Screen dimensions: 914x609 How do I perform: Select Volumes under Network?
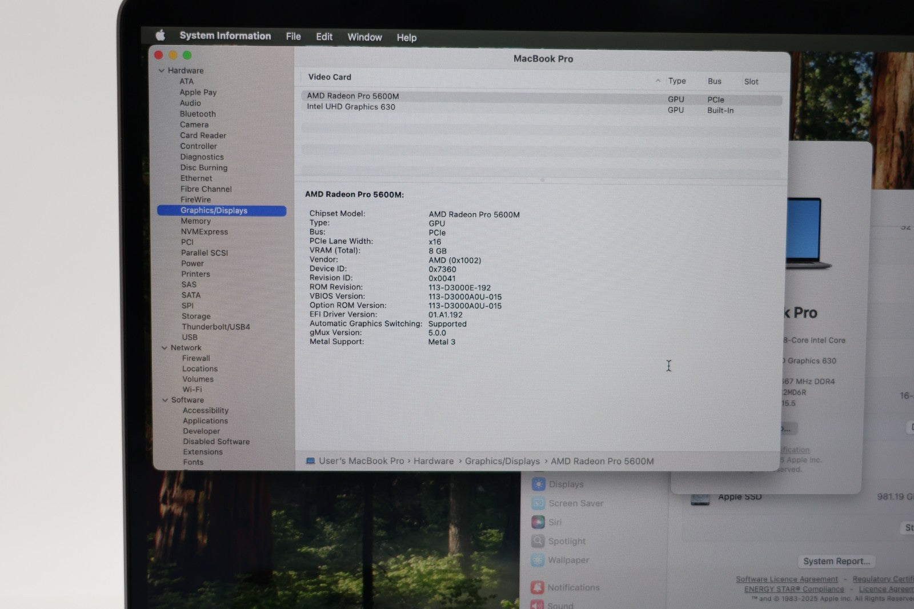click(198, 379)
